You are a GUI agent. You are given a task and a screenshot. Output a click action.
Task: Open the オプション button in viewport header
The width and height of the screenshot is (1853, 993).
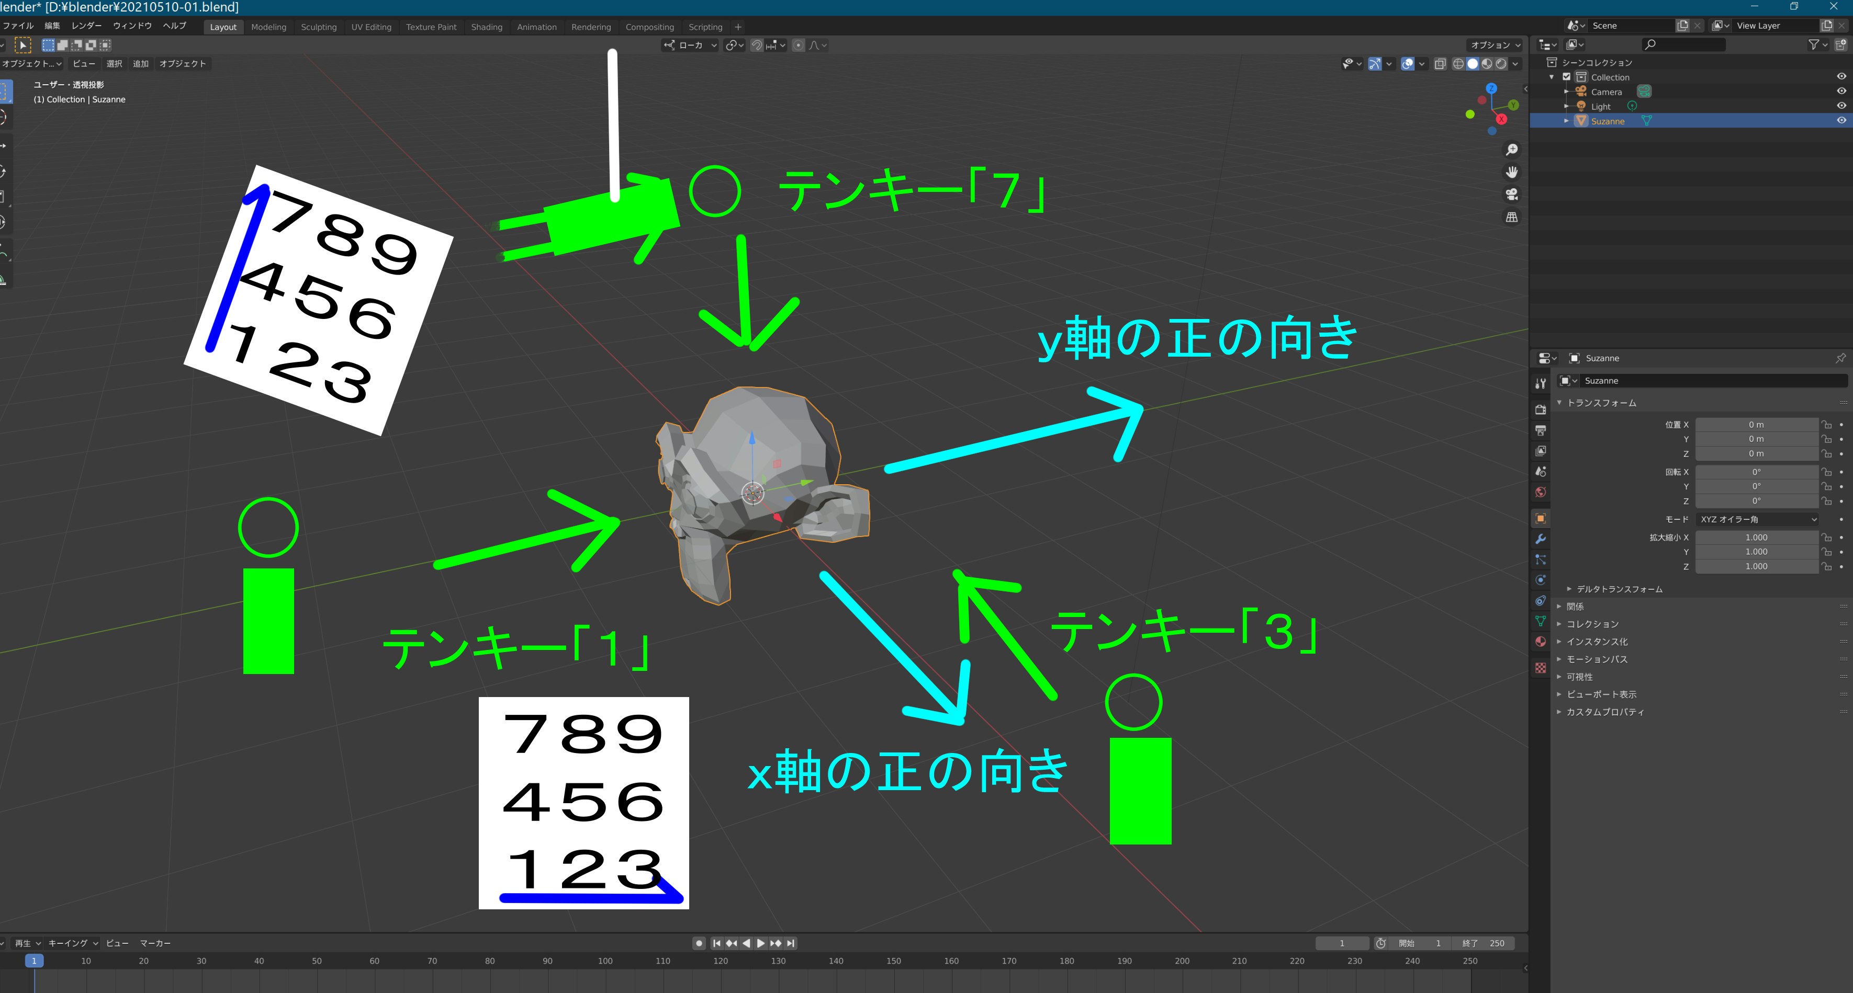click(x=1495, y=44)
